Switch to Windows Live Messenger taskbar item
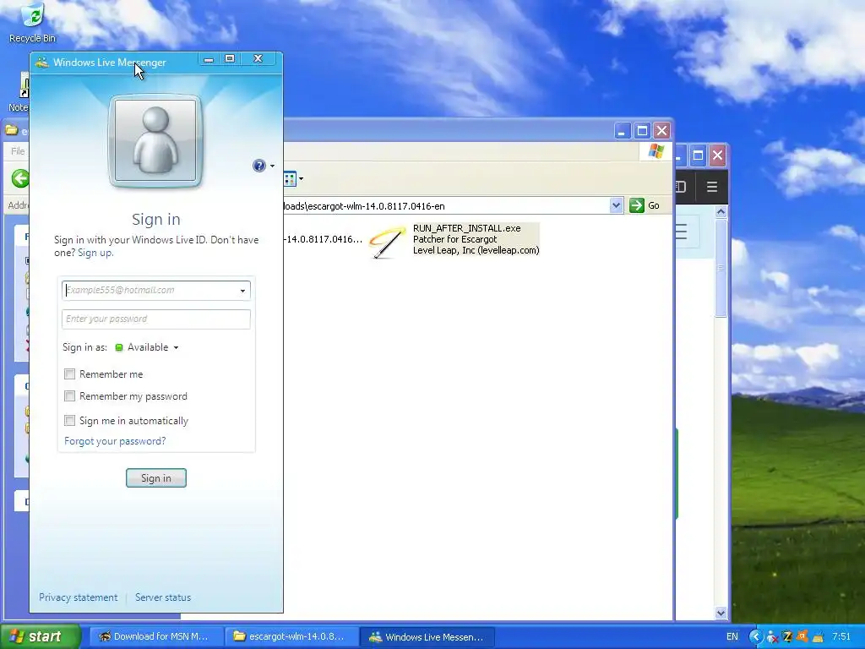Image resolution: width=865 pixels, height=649 pixels. 427,636
